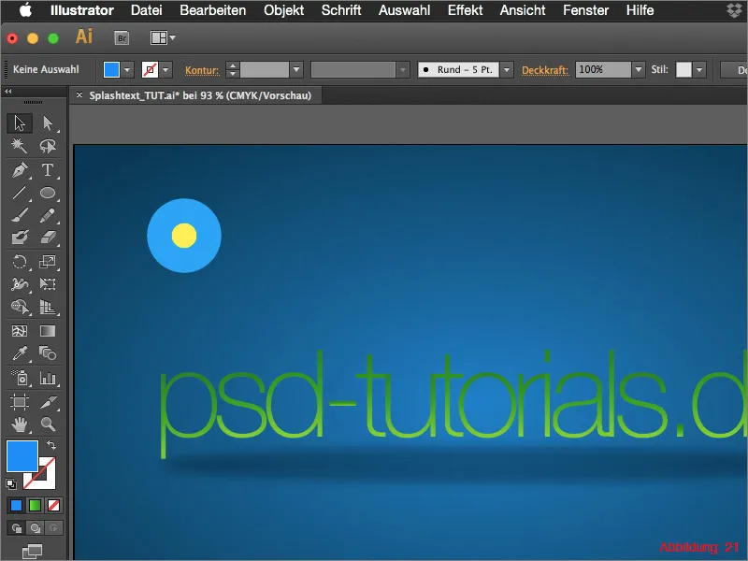Reset to default fill and stroke

(x=11, y=484)
